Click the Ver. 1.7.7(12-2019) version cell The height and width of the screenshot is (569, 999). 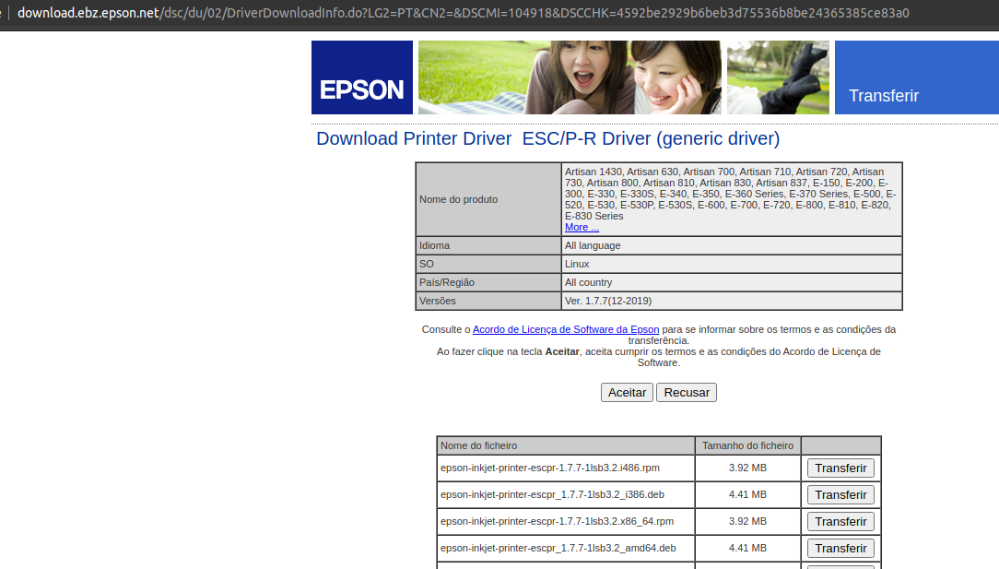732,301
